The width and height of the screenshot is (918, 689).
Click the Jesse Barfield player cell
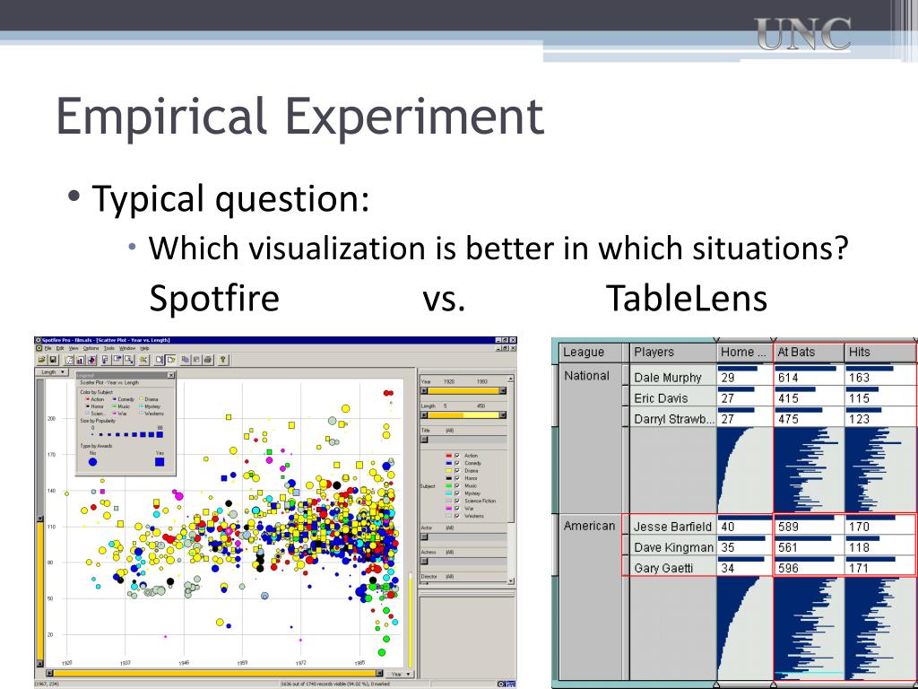point(672,526)
